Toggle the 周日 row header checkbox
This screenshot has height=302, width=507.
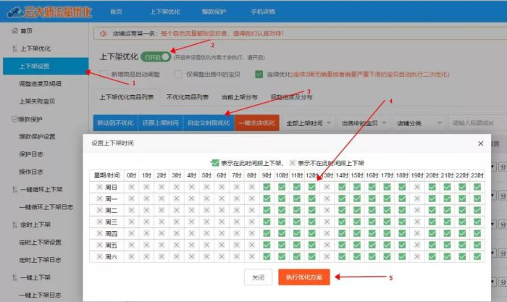[100, 187]
